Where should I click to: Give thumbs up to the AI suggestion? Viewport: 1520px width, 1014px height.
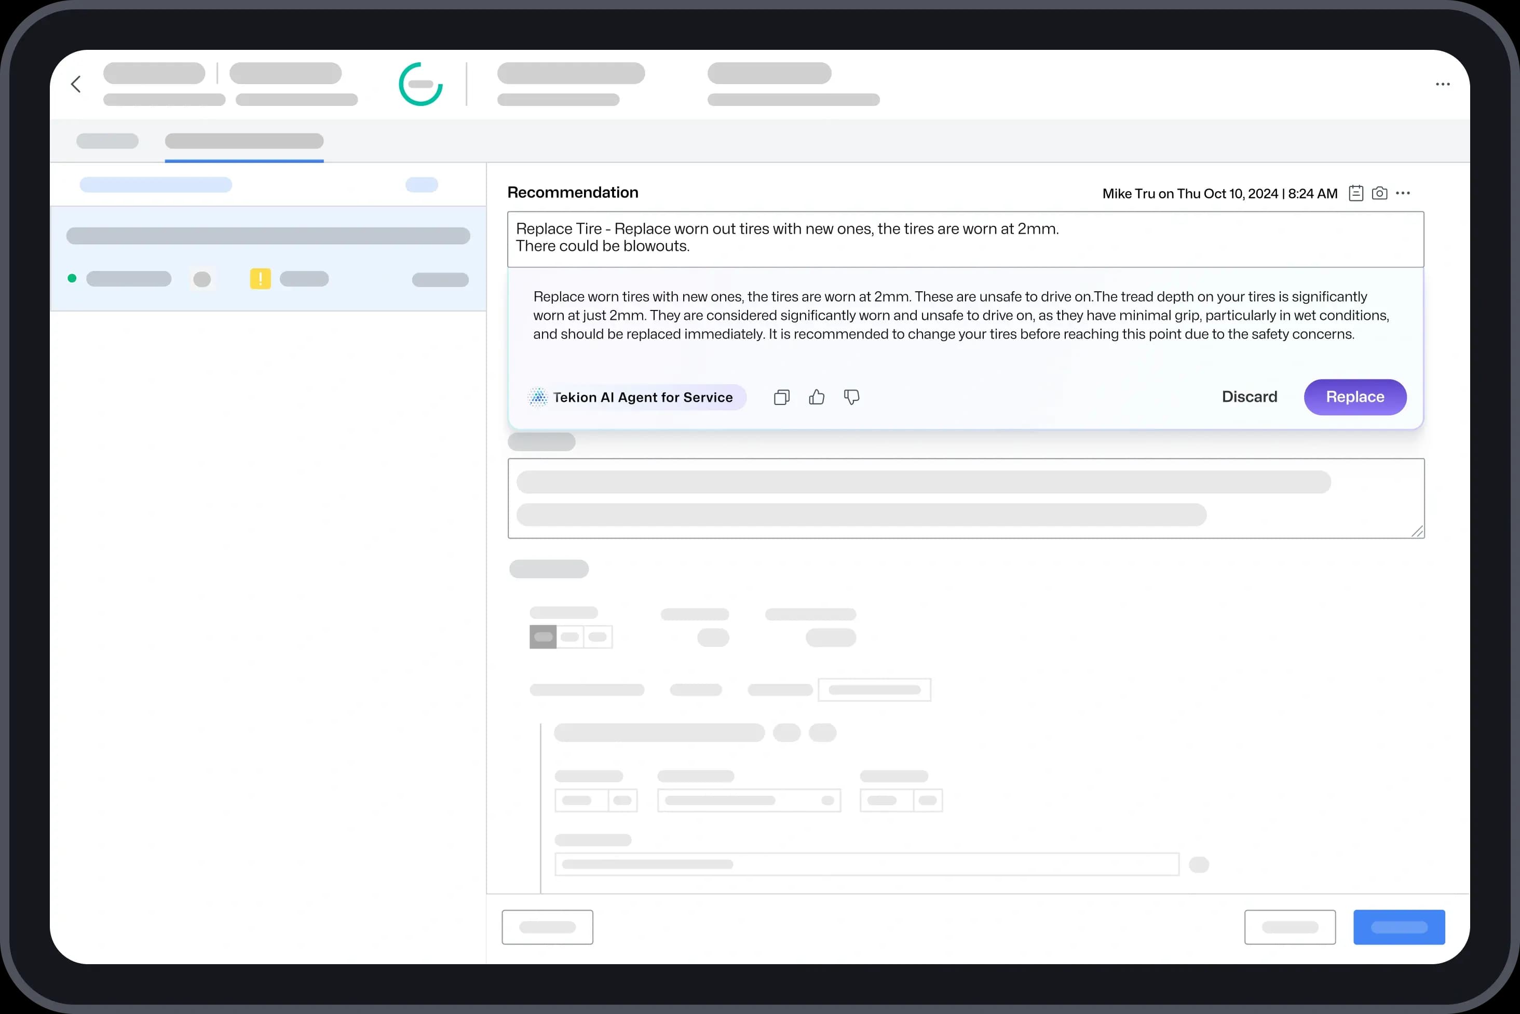click(x=817, y=397)
